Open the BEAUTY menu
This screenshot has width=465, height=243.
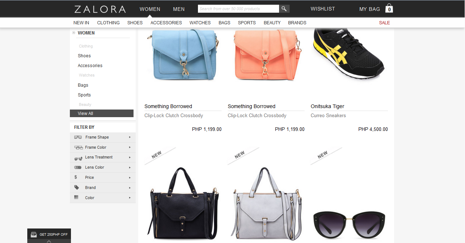272,22
